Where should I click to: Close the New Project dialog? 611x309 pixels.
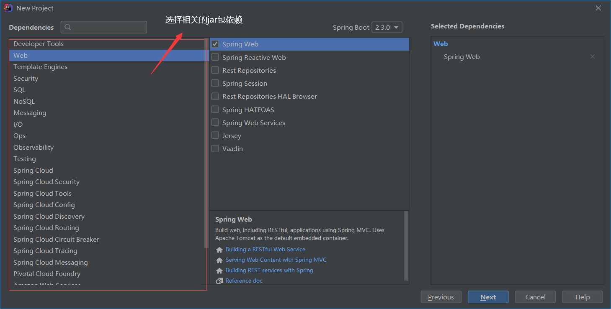(x=598, y=8)
